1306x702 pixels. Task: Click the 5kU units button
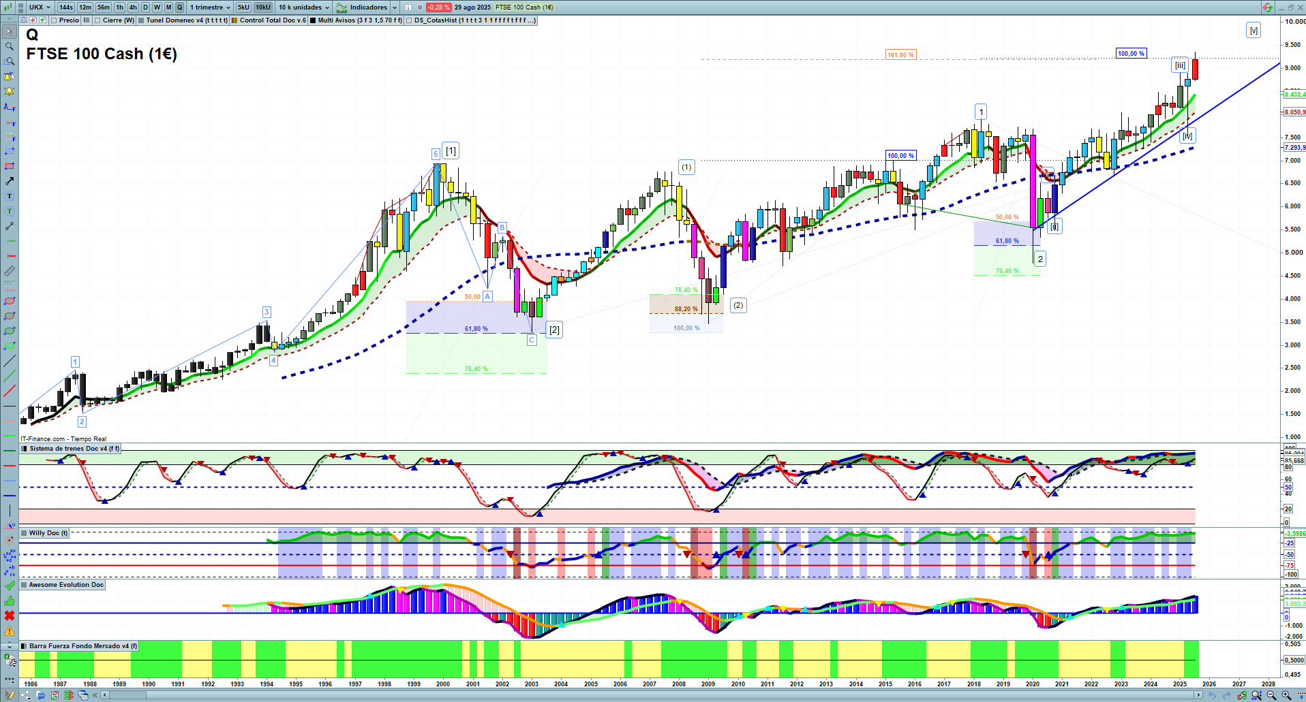point(243,7)
